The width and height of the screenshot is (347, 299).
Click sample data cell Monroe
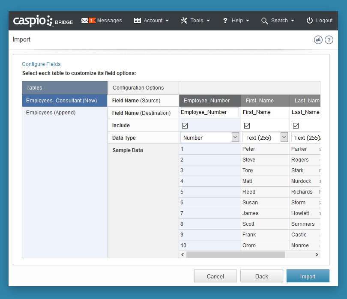point(305,245)
